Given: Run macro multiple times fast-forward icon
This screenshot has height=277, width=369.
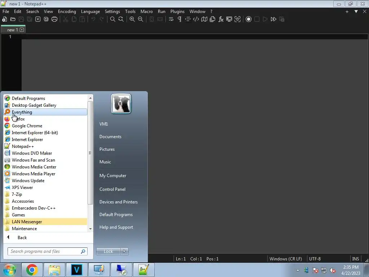Looking at the screenshot, I should point(274,19).
